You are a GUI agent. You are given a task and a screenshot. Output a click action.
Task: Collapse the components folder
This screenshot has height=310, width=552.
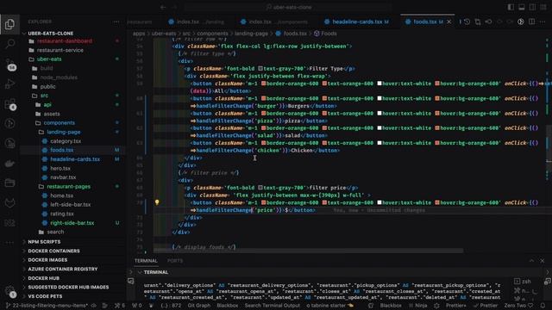click(x=60, y=123)
